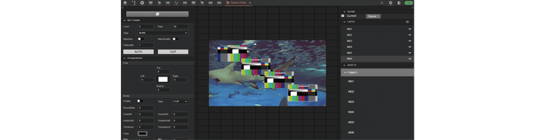The image size is (535, 140).
Task: Open the border Type FLAT dropdown
Action: point(180,102)
